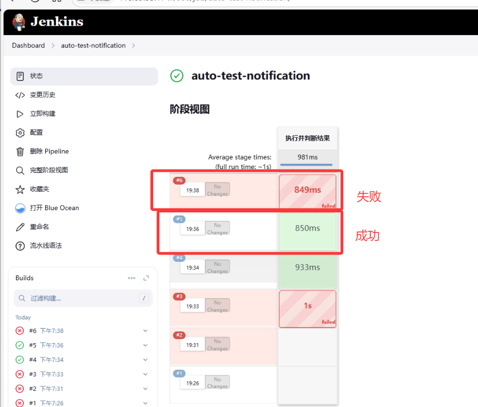478x407 pixels.
Task: Click the green 850ms stage cell
Action: (x=308, y=228)
